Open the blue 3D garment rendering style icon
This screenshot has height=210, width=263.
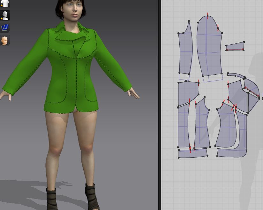5,28
